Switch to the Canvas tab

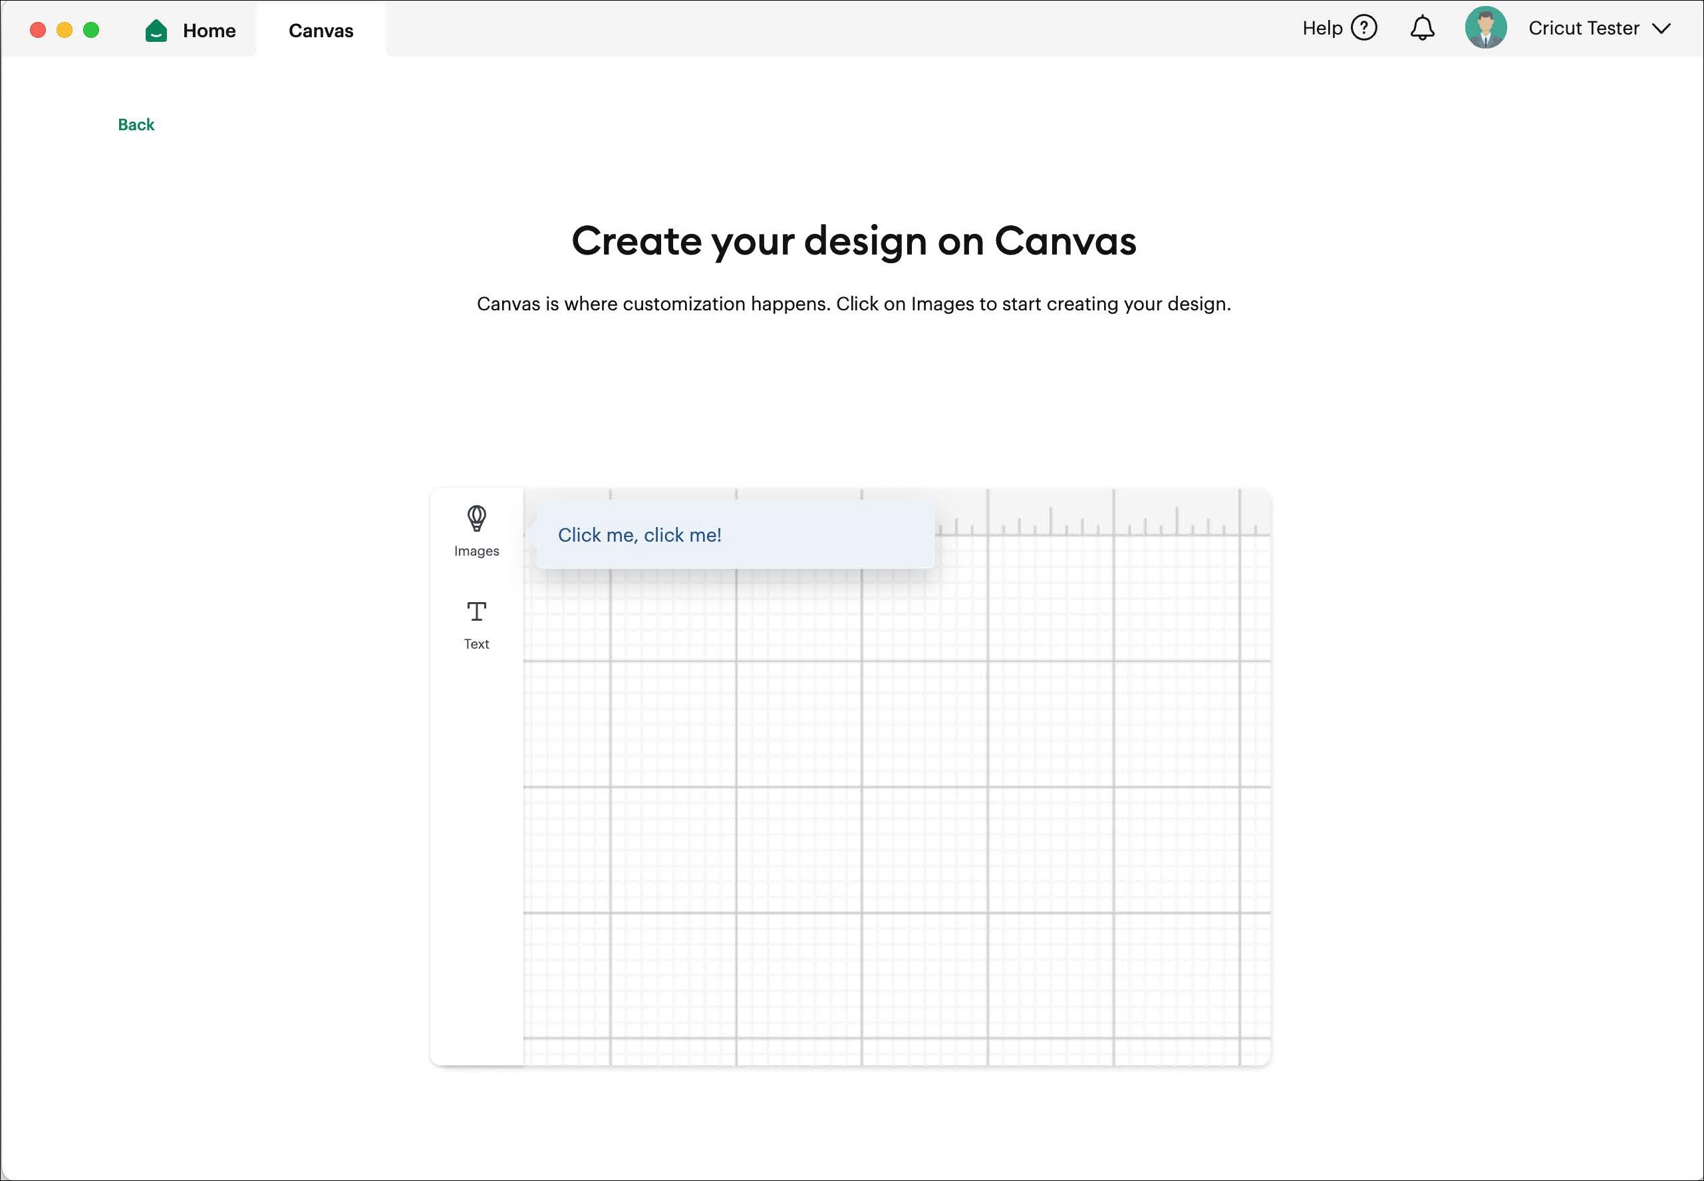321,31
